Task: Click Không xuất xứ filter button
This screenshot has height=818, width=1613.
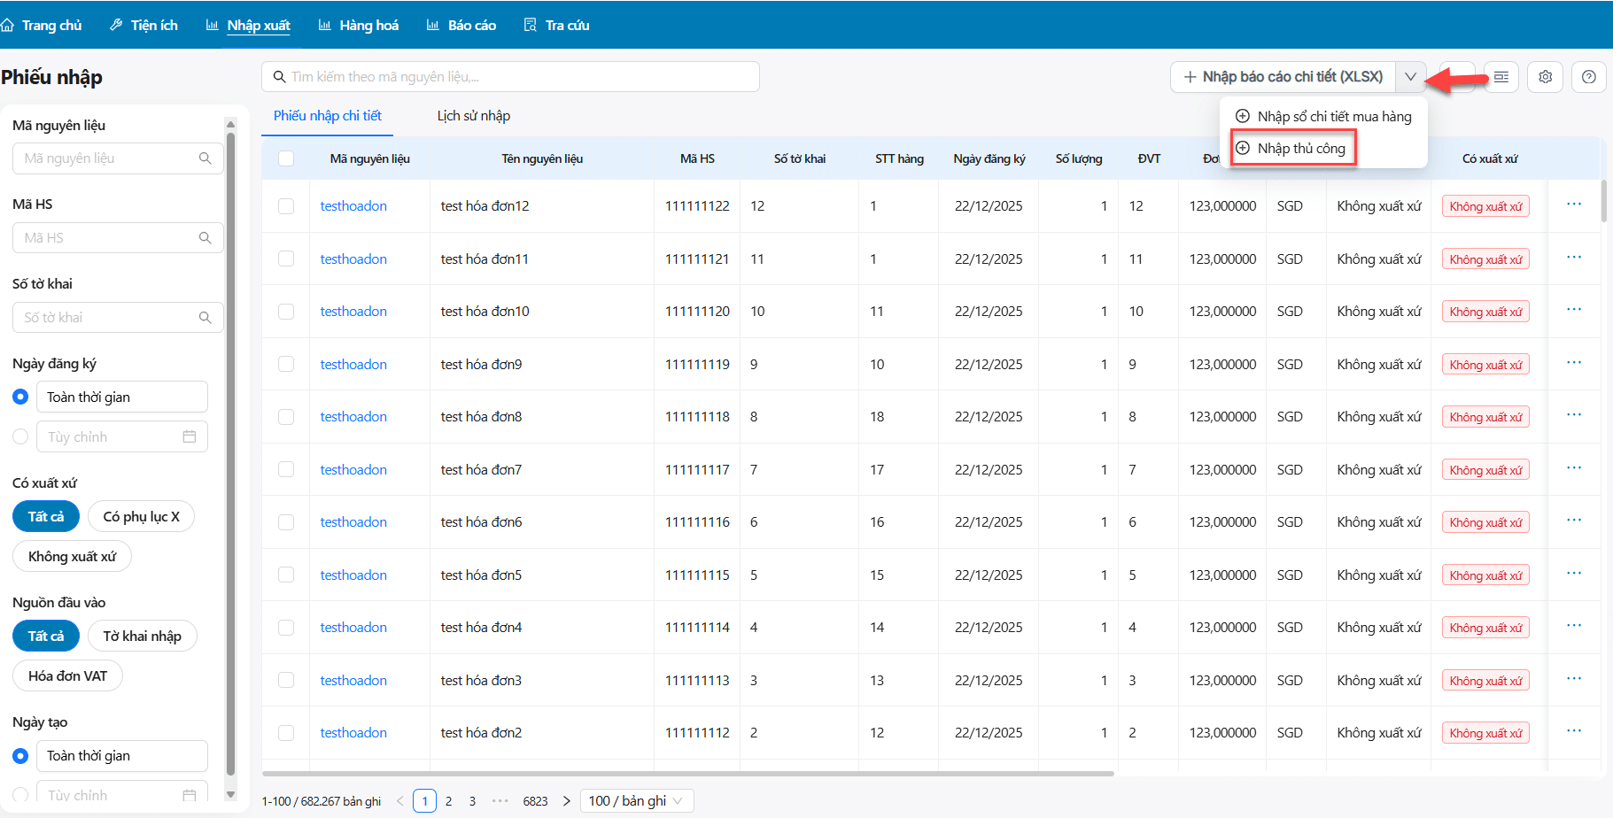Action: [72, 557]
